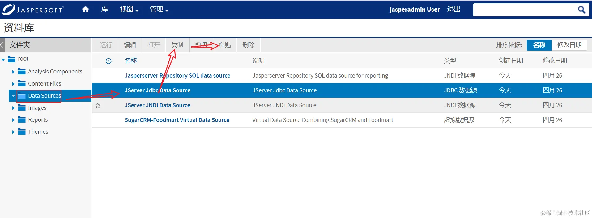Click the 说明 column header
This screenshot has width=592, height=218.
point(258,61)
